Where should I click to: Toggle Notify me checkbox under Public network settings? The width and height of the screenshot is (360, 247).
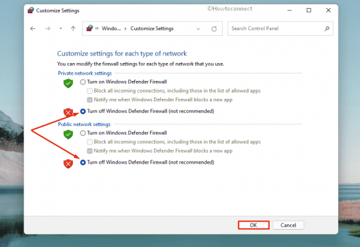(90, 151)
